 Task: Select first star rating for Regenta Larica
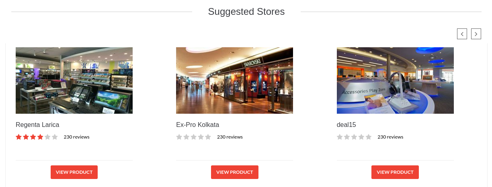point(18,137)
